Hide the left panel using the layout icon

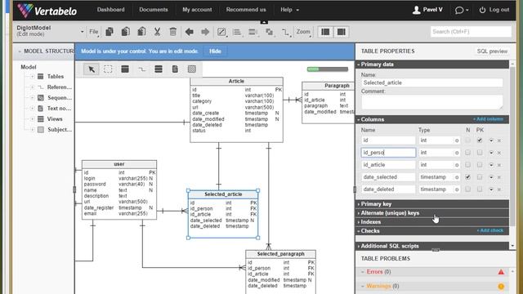(325, 32)
